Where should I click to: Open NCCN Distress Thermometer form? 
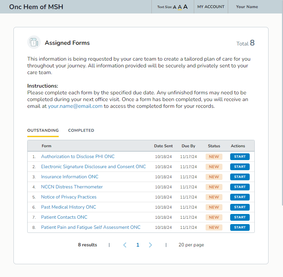(72, 187)
